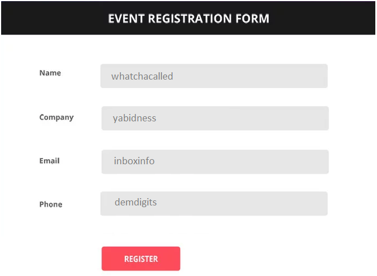Select the Company text box
Screen dimensions: 377x276
click(215, 119)
